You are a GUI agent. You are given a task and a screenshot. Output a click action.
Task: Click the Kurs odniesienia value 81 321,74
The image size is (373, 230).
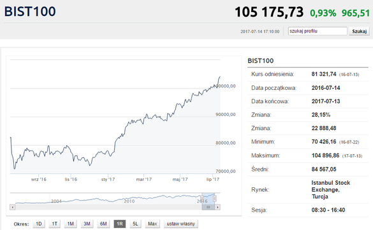pyautogui.click(x=324, y=74)
